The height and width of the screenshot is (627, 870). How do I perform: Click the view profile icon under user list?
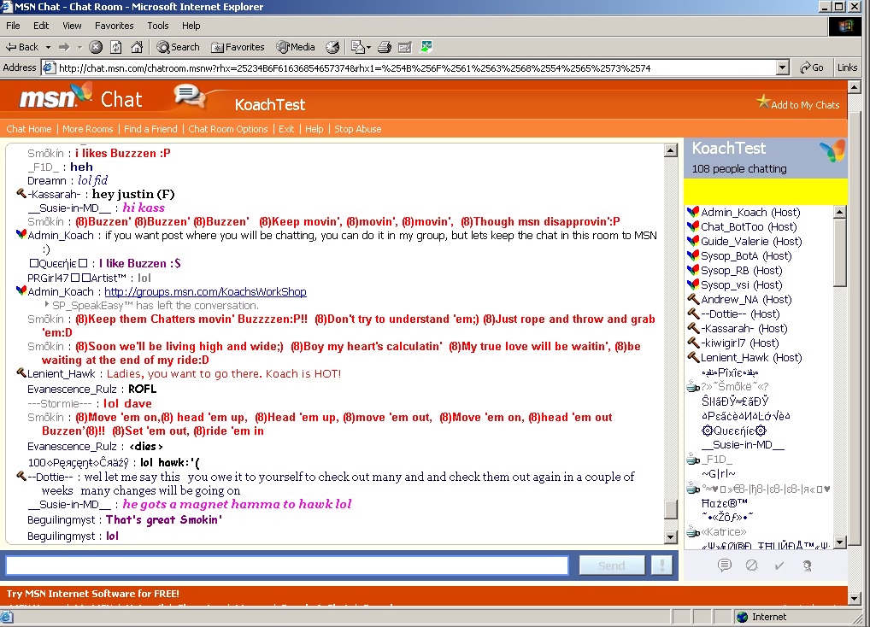[808, 565]
